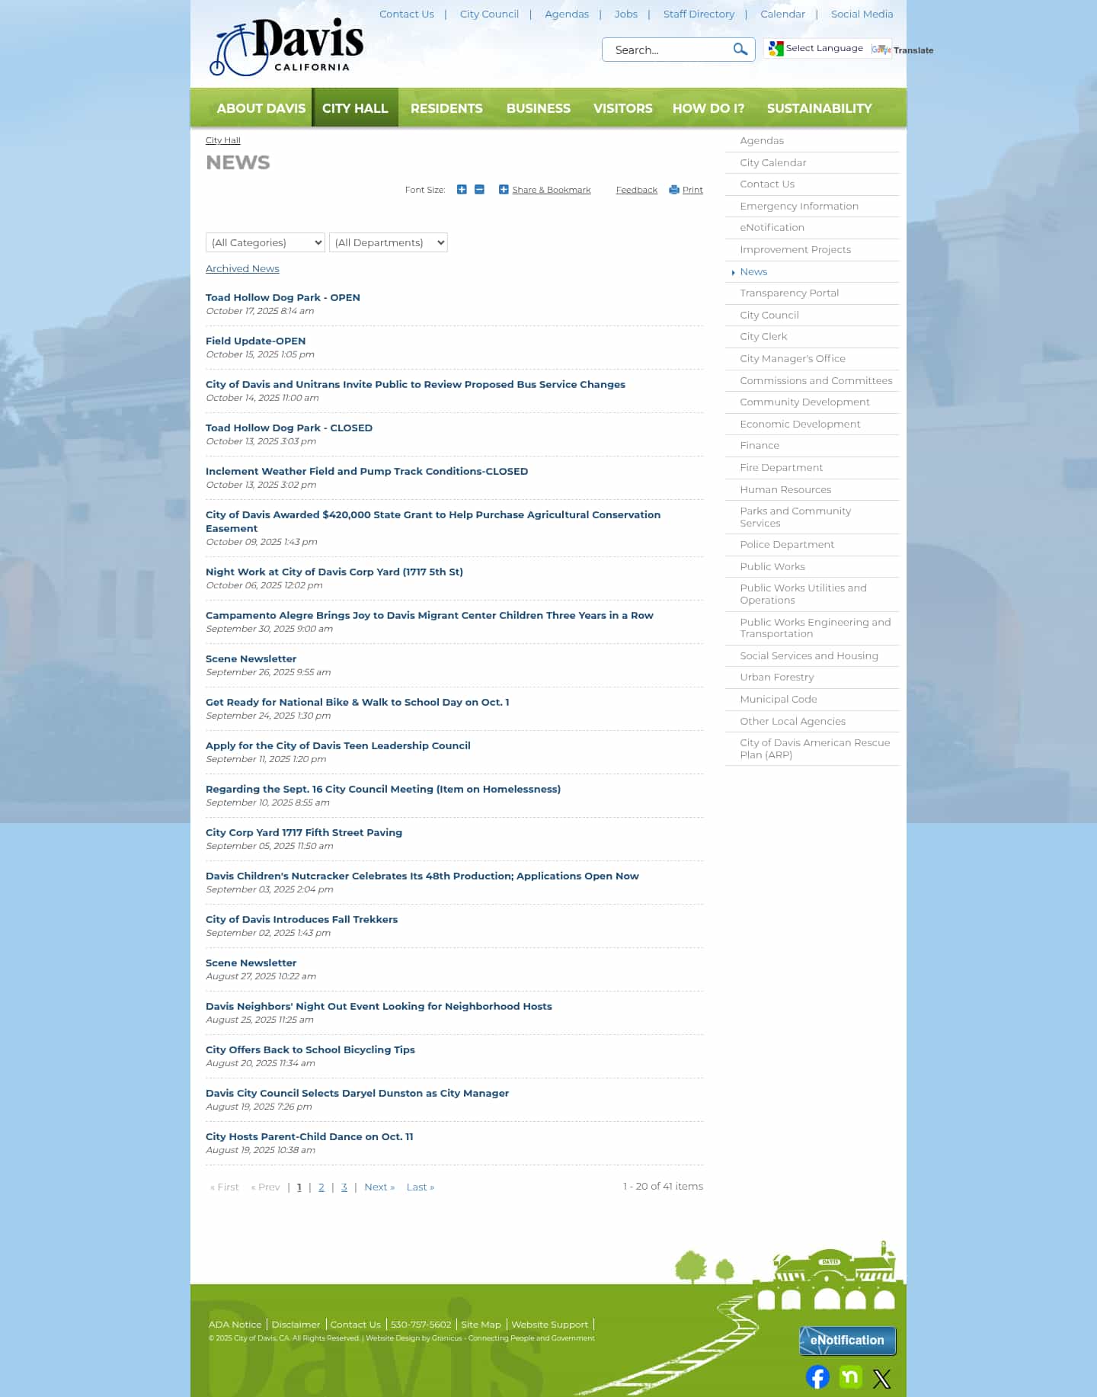The width and height of the screenshot is (1097, 1397).
Task: Open City of Davis Introduces Fall Trekkers
Action: (302, 920)
